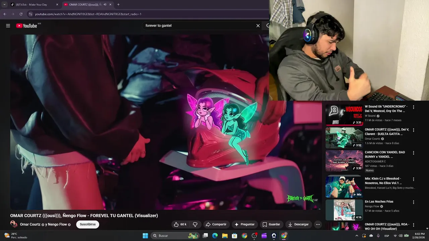Close the TikTok tab
429x241 pixels.
tap(57, 5)
